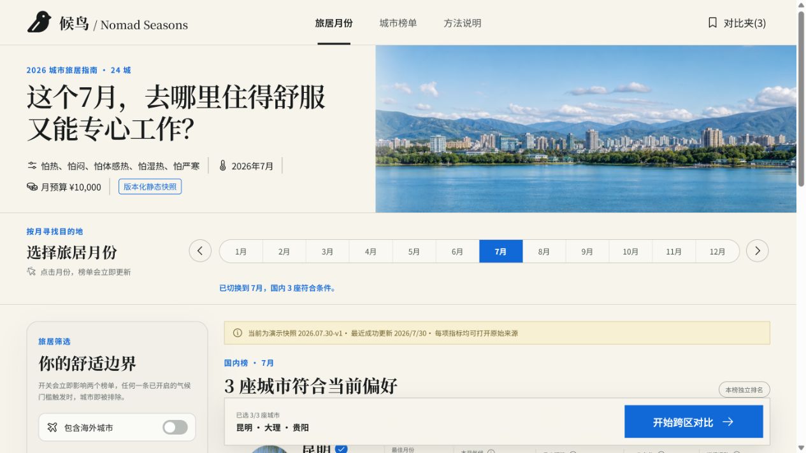The image size is (806, 453).
Task: Go to previous months with left arrow
Action: click(x=200, y=251)
